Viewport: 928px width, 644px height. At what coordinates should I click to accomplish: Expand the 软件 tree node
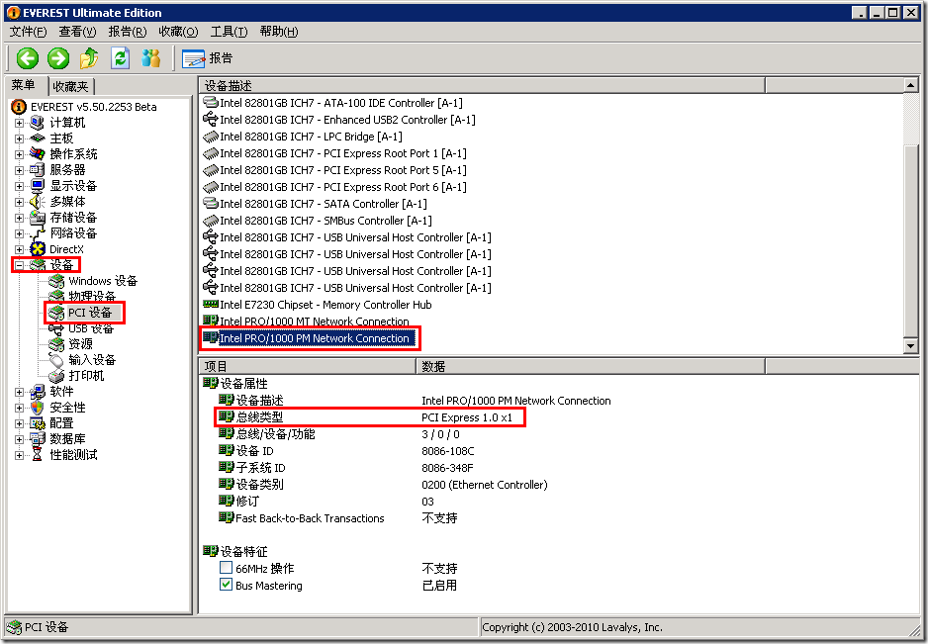coord(19,392)
